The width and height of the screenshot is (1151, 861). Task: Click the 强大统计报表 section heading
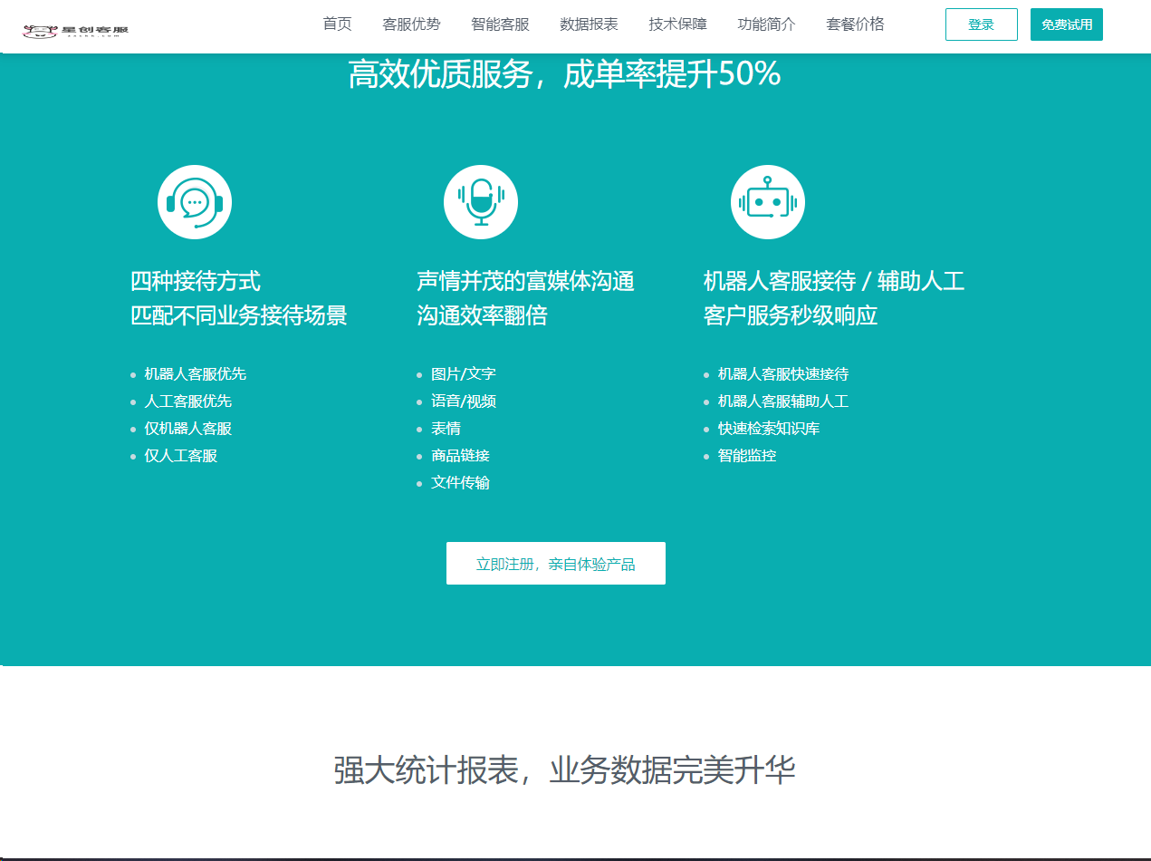point(563,770)
